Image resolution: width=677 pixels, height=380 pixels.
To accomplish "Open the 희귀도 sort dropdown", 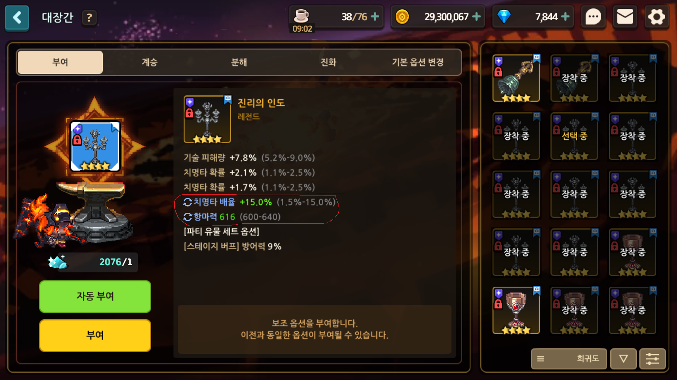I will (569, 359).
